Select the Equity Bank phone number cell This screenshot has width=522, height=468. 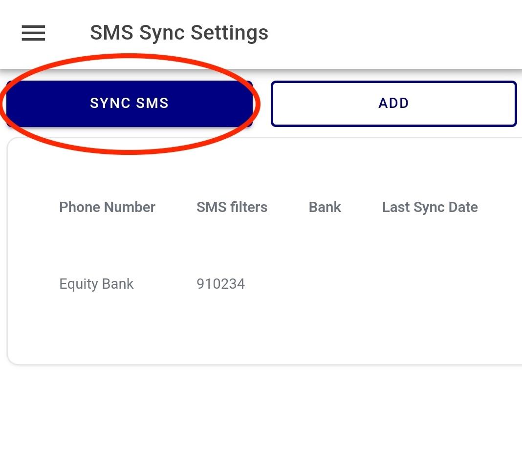(x=96, y=284)
